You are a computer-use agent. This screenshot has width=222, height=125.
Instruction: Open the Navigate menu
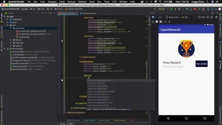pos(52,2)
